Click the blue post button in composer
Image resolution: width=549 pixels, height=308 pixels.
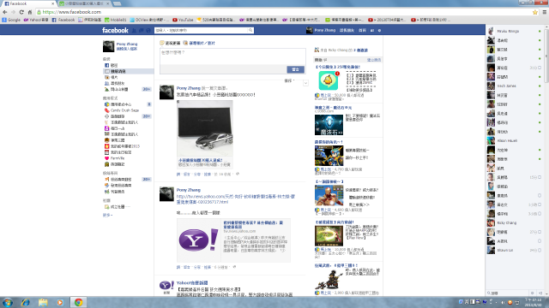(x=295, y=69)
